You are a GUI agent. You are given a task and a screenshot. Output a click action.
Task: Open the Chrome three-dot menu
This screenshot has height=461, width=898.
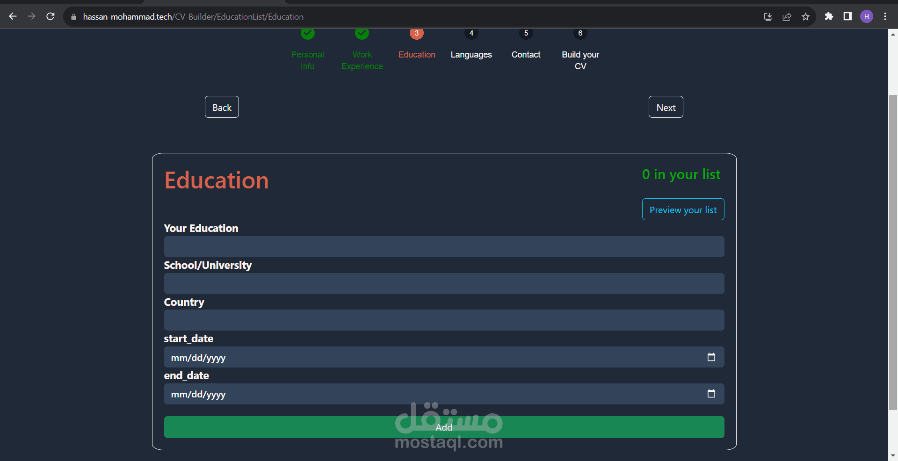885,16
